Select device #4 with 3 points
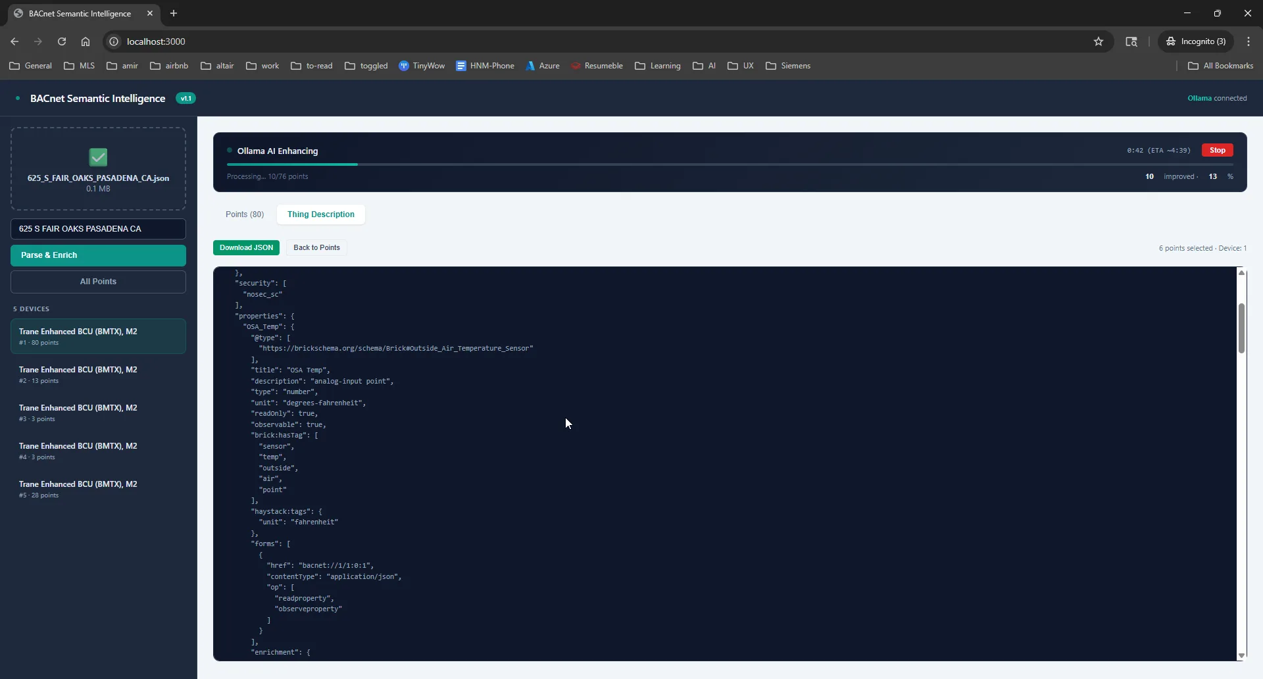 pos(98,451)
